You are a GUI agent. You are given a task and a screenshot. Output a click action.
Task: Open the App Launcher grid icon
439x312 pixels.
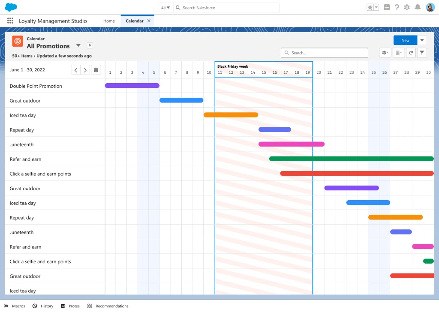tap(10, 21)
